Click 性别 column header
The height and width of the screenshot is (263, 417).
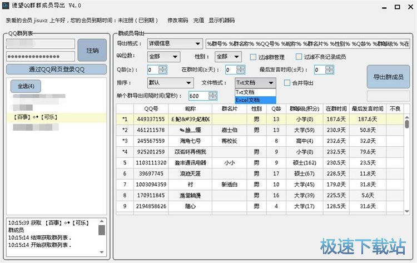(x=257, y=108)
